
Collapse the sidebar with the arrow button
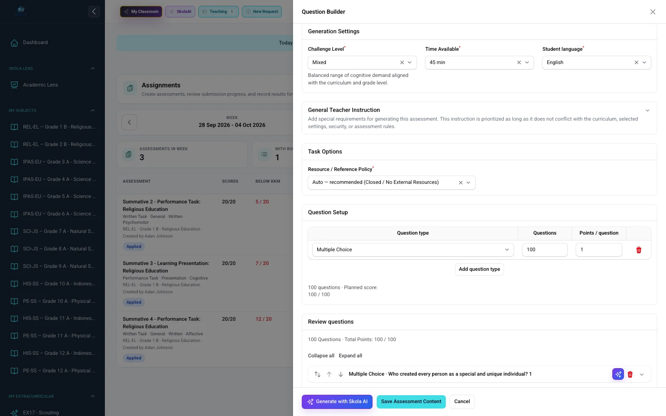coord(94,12)
